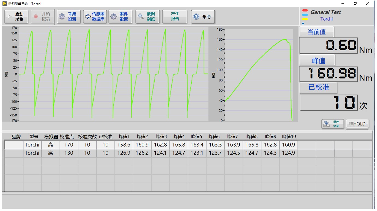The height and width of the screenshot is (211, 377).
Task: Open 采集设置 acquisition settings
Action: pos(69,17)
